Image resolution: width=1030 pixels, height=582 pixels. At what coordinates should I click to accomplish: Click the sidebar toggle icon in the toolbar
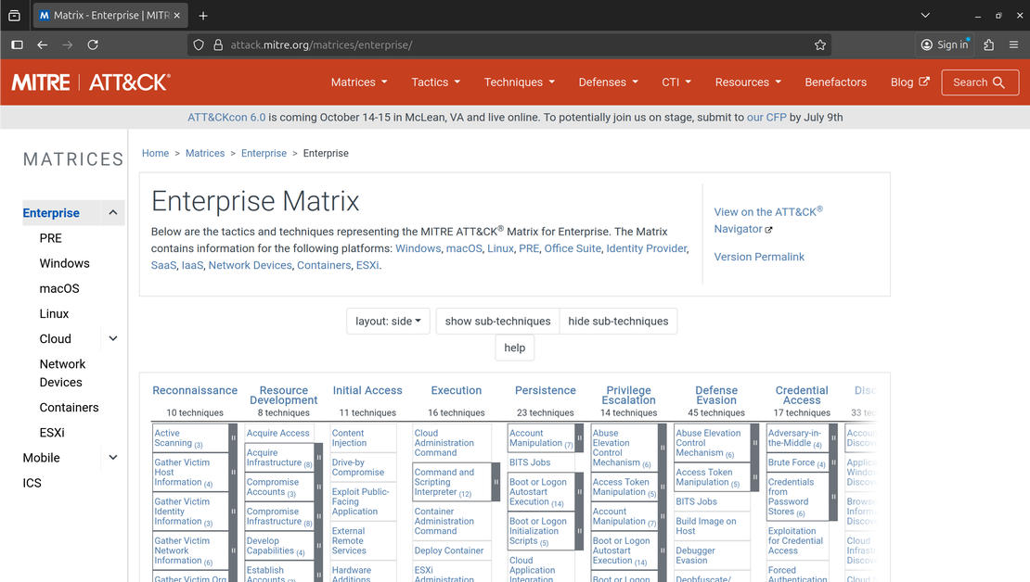[x=16, y=44]
